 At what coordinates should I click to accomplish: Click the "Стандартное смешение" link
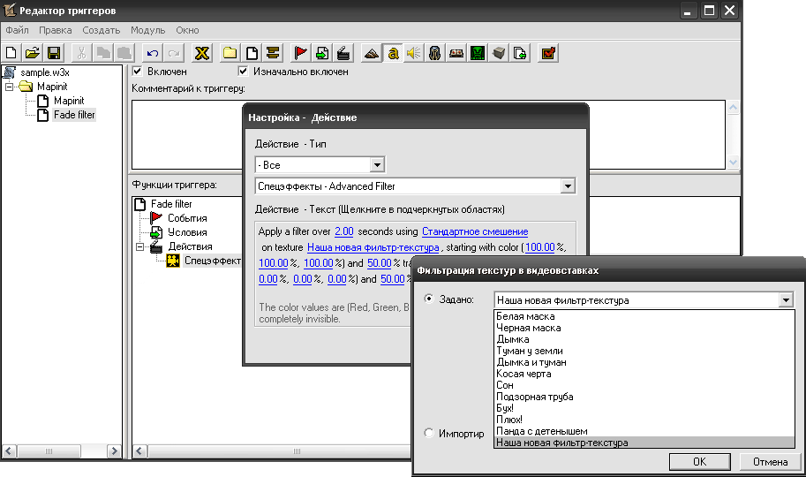pos(475,231)
